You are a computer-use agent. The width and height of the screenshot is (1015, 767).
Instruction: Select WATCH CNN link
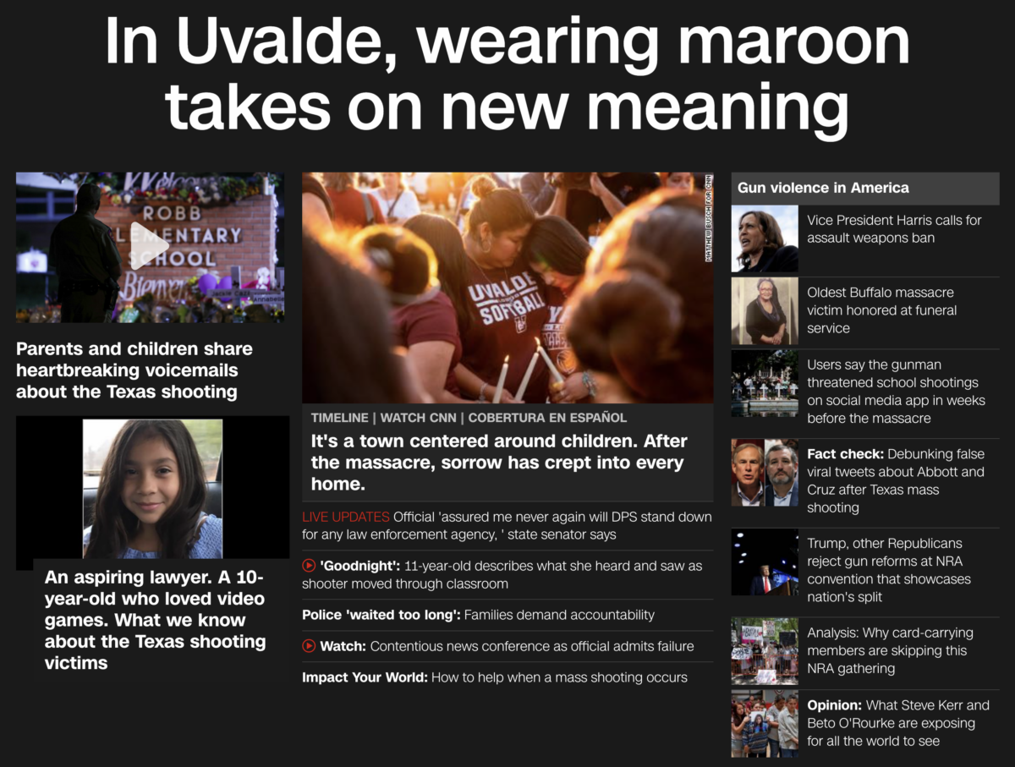click(419, 418)
